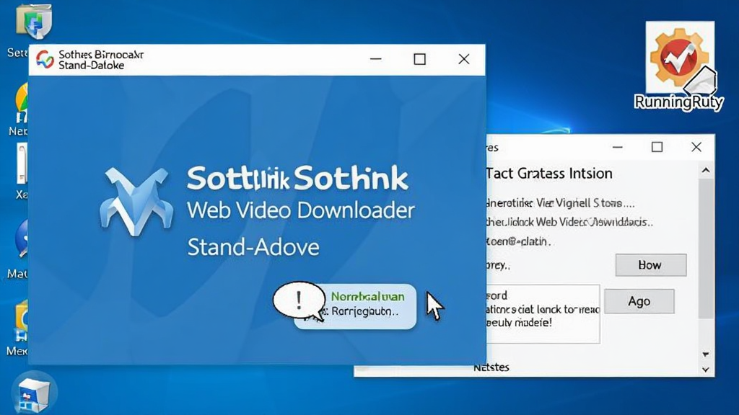Open the desktop icon labeled Mex
The height and width of the screenshot is (415, 739).
[x=22, y=321]
